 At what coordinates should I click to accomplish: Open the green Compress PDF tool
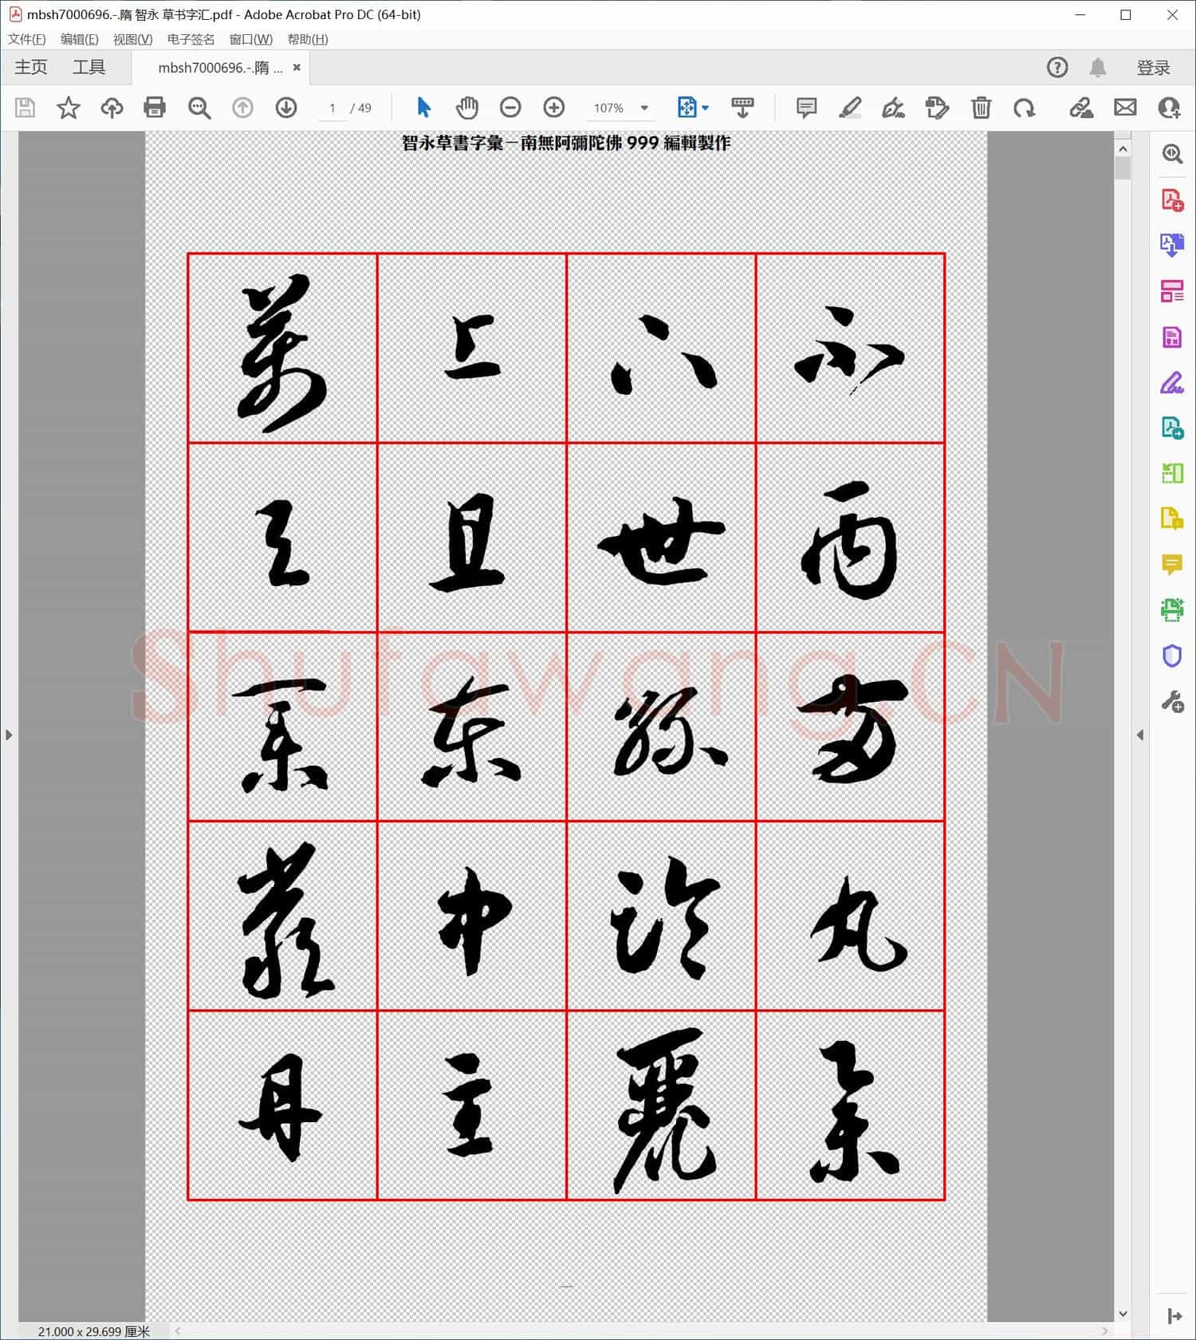coord(1171,474)
